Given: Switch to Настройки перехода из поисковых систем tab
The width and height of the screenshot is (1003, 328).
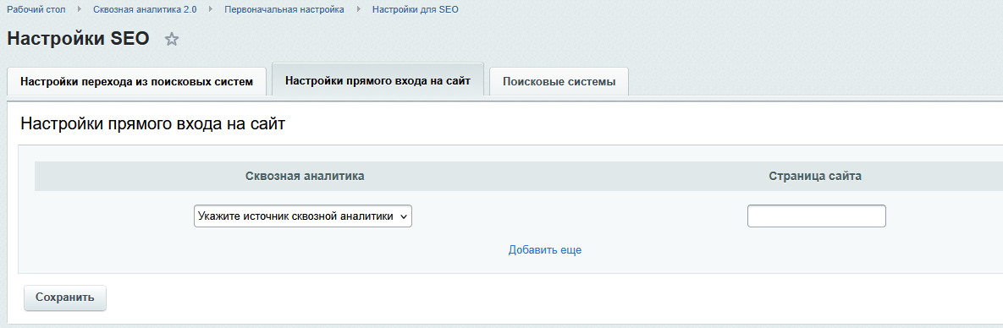Looking at the screenshot, I should pos(136,82).
